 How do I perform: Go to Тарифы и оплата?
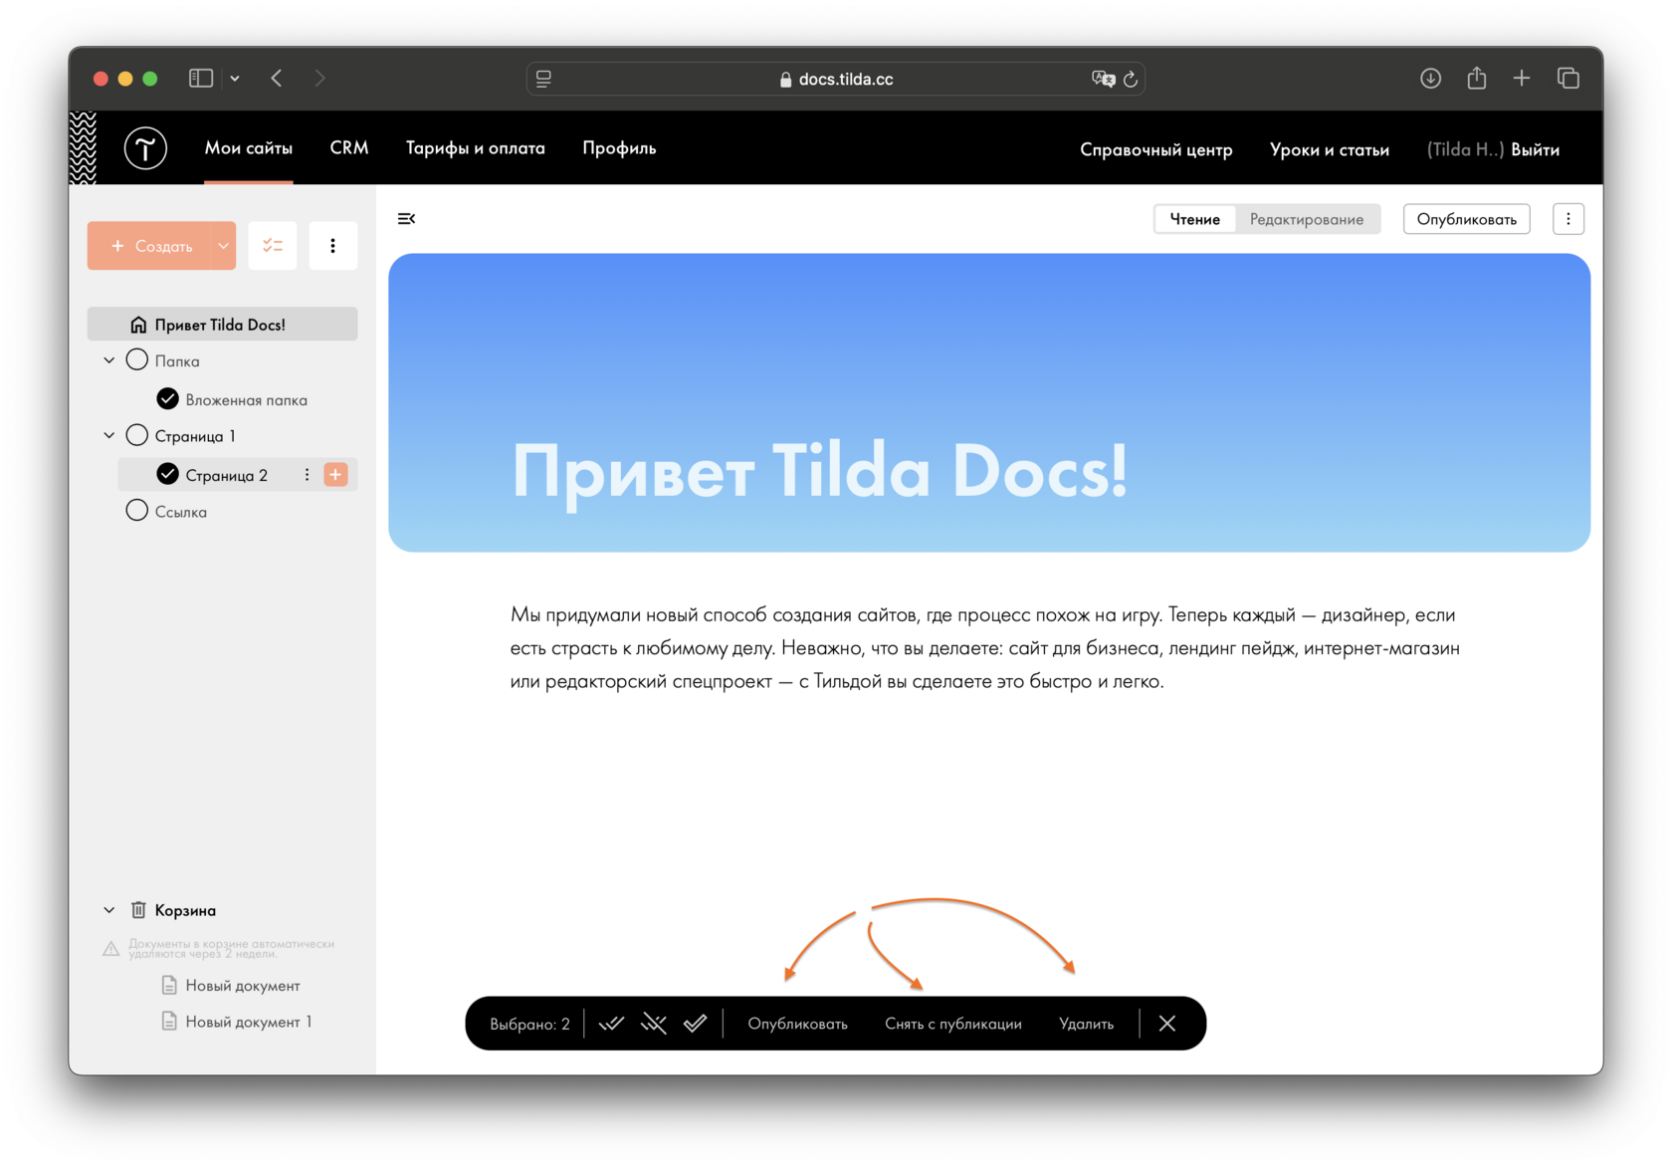[x=476, y=148]
